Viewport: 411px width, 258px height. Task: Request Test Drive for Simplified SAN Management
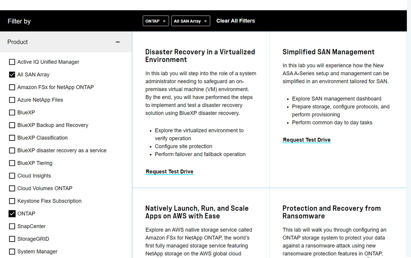click(x=307, y=140)
